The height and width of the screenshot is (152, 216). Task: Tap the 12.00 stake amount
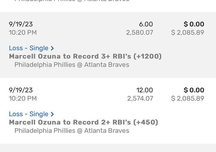click(x=145, y=90)
